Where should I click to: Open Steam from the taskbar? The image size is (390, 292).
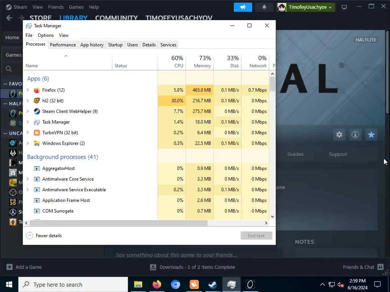click(x=213, y=284)
